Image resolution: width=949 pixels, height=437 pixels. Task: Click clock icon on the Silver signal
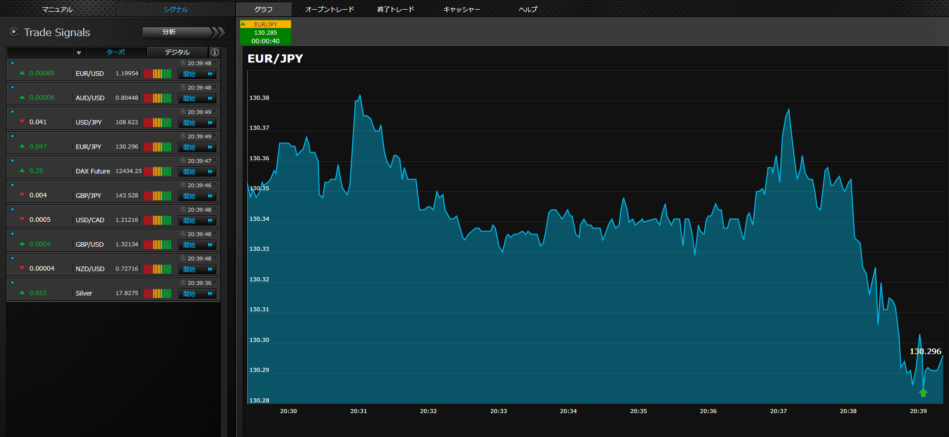point(183,283)
